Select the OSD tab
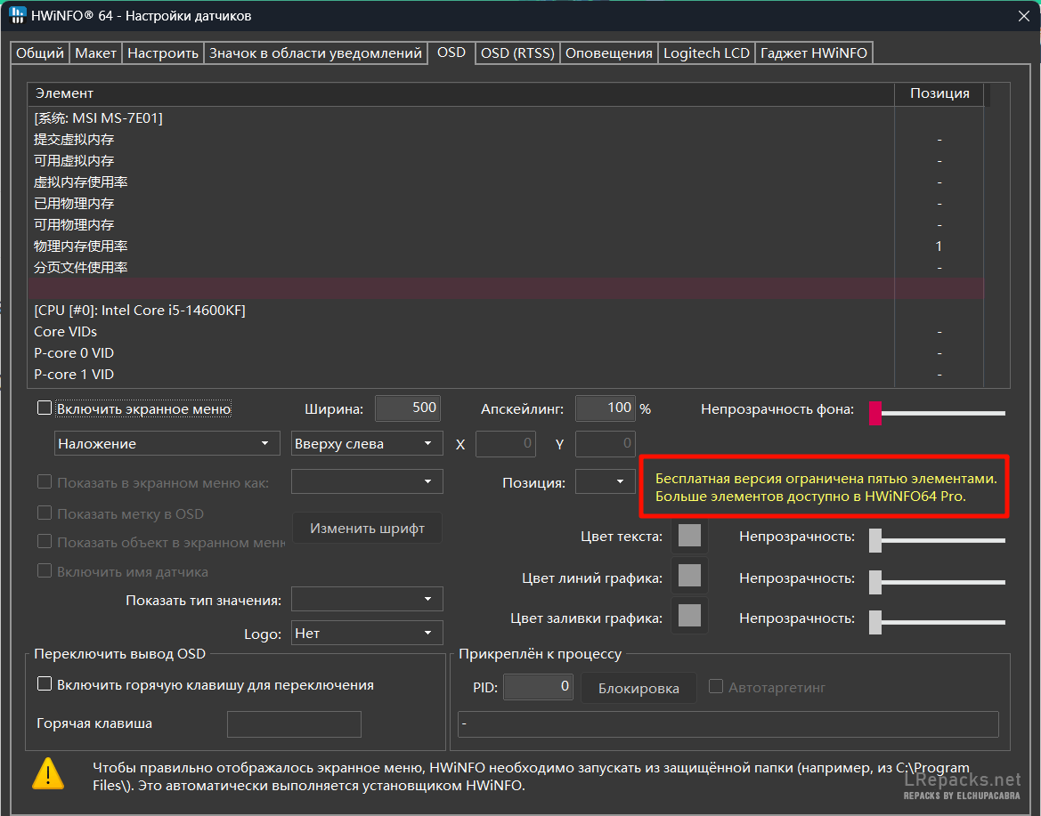This screenshot has height=816, width=1041. coord(451,53)
